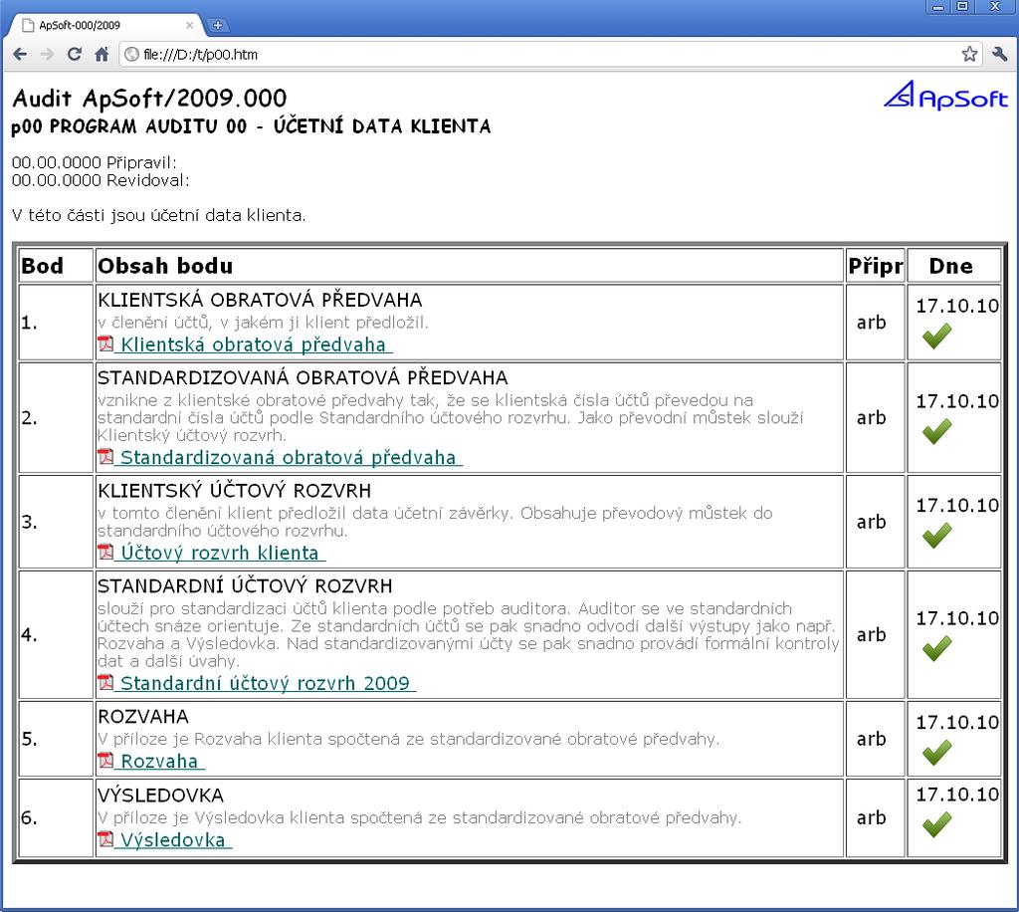Image resolution: width=1019 pixels, height=912 pixels.
Task: Click the 'Bod' column header
Action: click(x=56, y=266)
